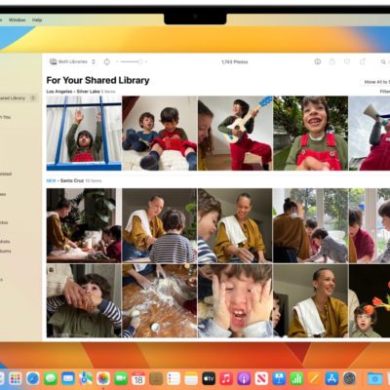
Task: Click the 1,743 Photos count label
Action: 235,61
